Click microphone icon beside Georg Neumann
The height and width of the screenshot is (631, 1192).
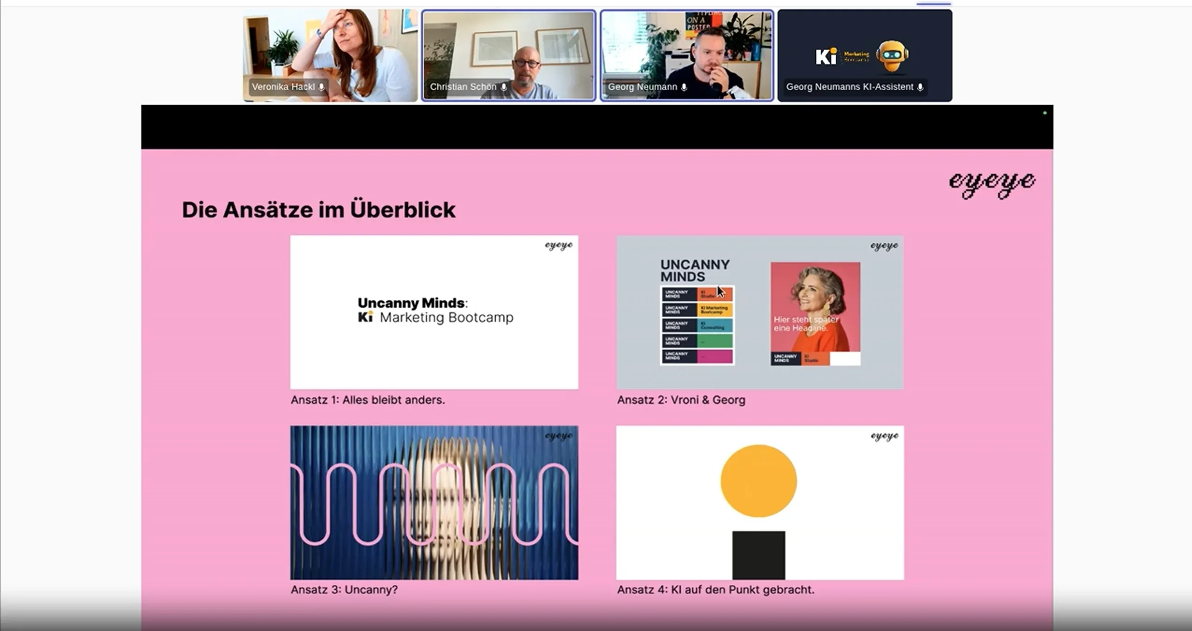point(684,87)
